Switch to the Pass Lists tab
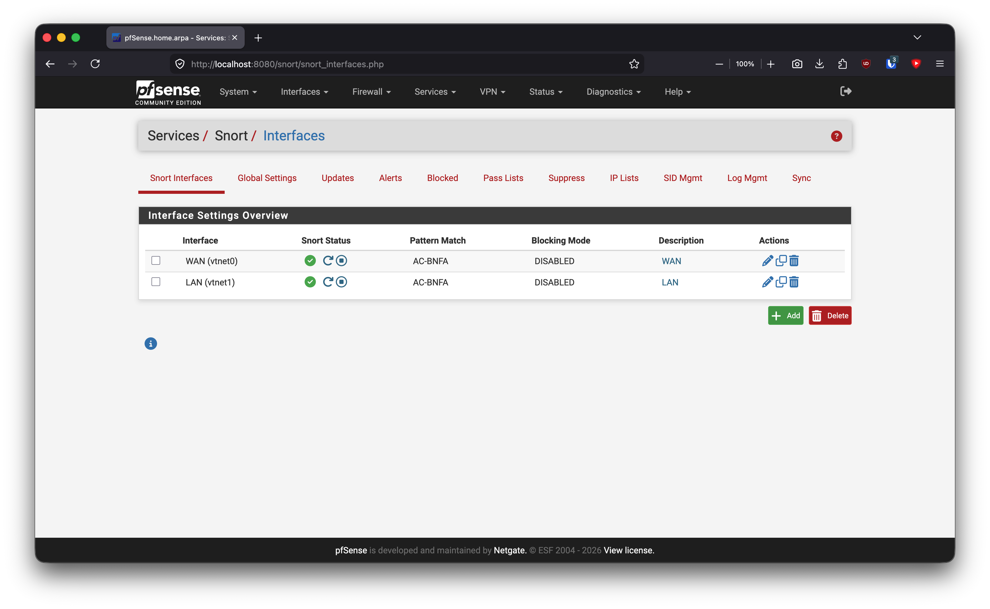The width and height of the screenshot is (990, 609). pos(503,178)
